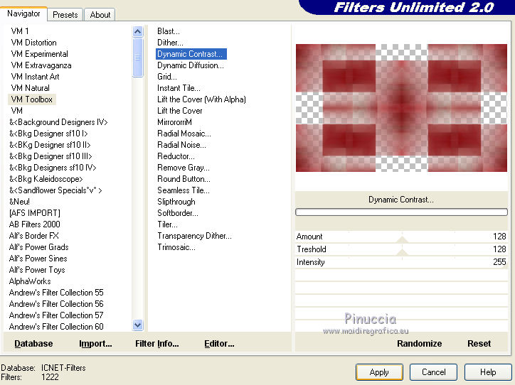
Task: Select VM Toolbox category
Action: [x=32, y=99]
